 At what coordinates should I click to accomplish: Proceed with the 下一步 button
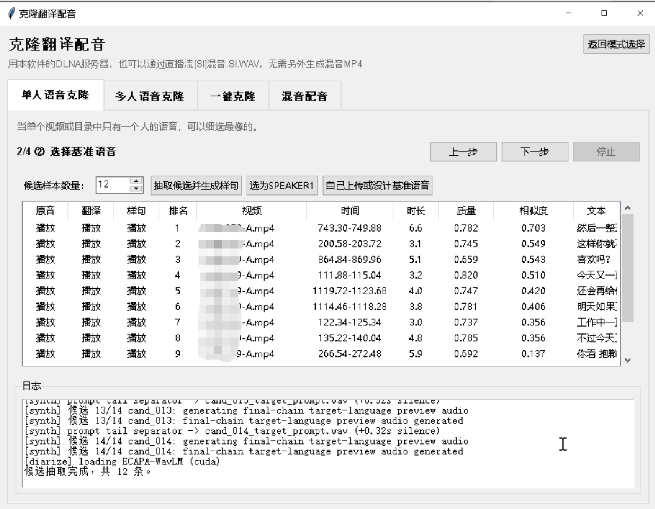535,152
